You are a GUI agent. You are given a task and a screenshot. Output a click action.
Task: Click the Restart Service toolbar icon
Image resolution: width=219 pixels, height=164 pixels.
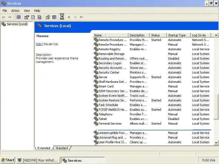coord(82,17)
